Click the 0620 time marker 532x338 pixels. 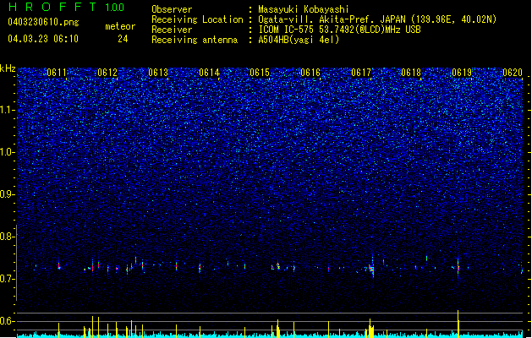pos(513,73)
